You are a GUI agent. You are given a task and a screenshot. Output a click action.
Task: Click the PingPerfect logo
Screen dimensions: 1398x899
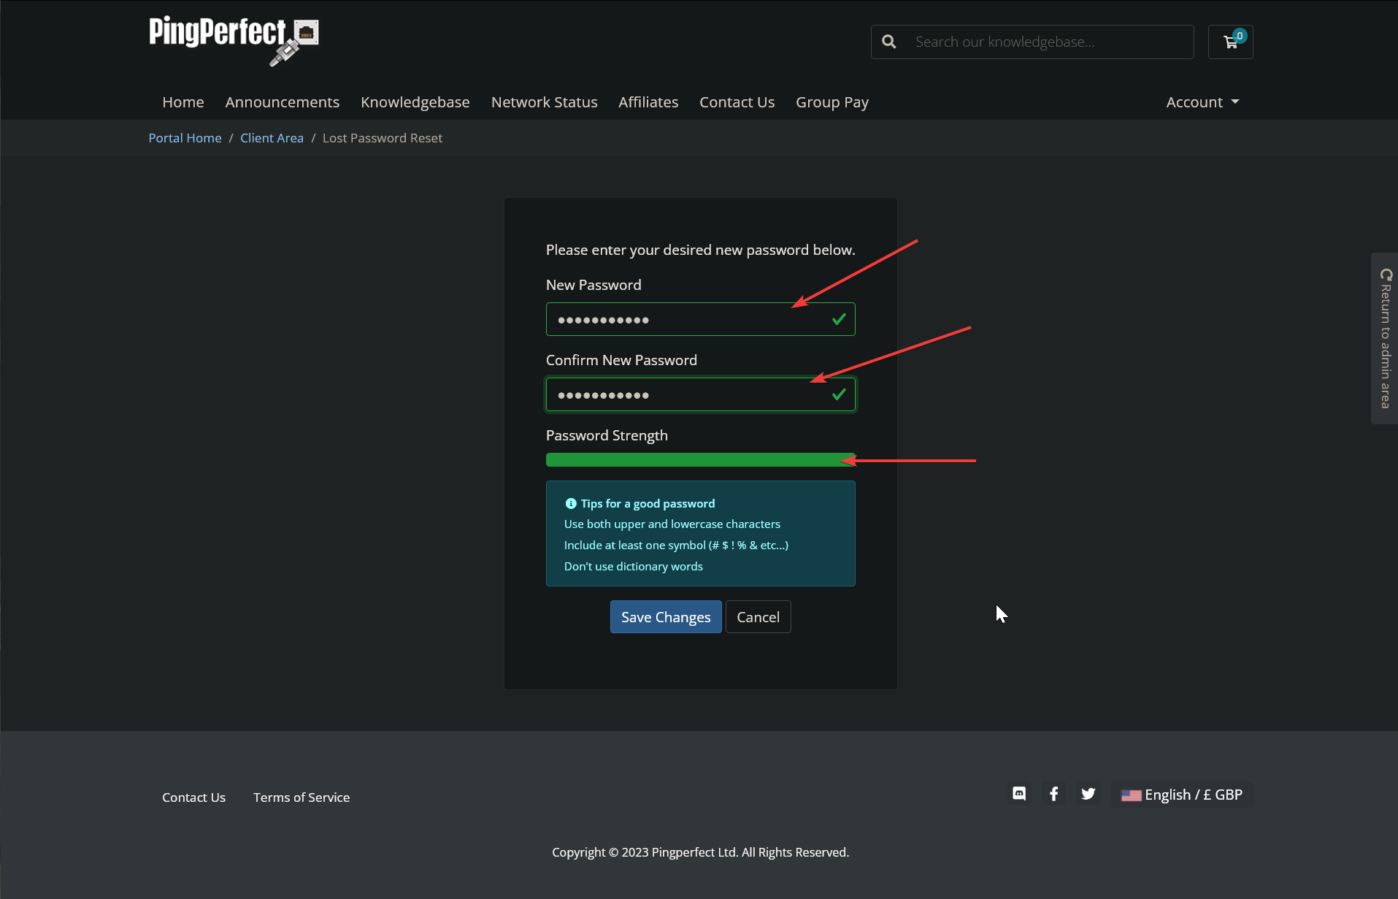pyautogui.click(x=233, y=40)
